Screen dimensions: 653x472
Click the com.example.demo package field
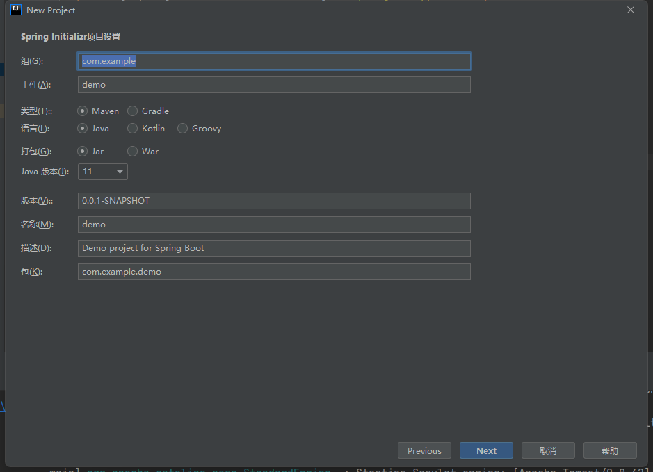(274, 271)
